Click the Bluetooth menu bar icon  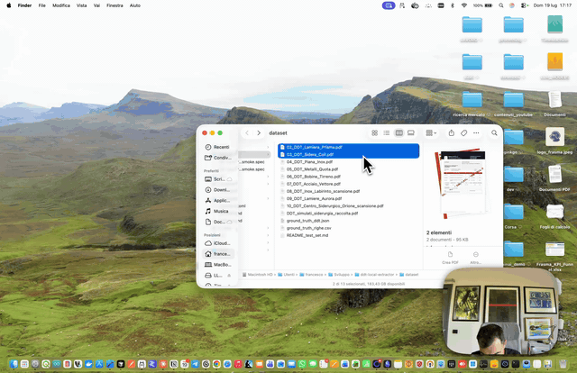pyautogui.click(x=453, y=5)
